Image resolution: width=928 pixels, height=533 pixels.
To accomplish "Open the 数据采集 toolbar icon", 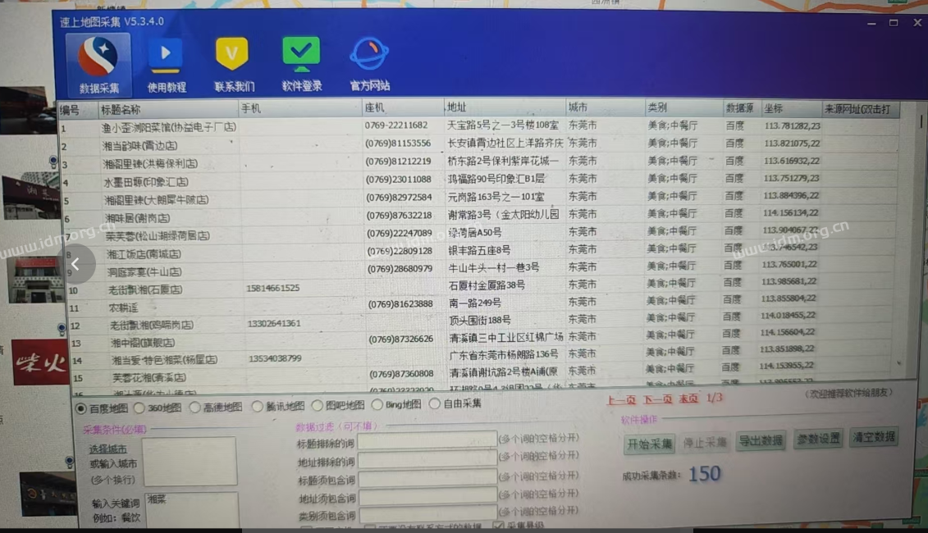I will click(98, 65).
